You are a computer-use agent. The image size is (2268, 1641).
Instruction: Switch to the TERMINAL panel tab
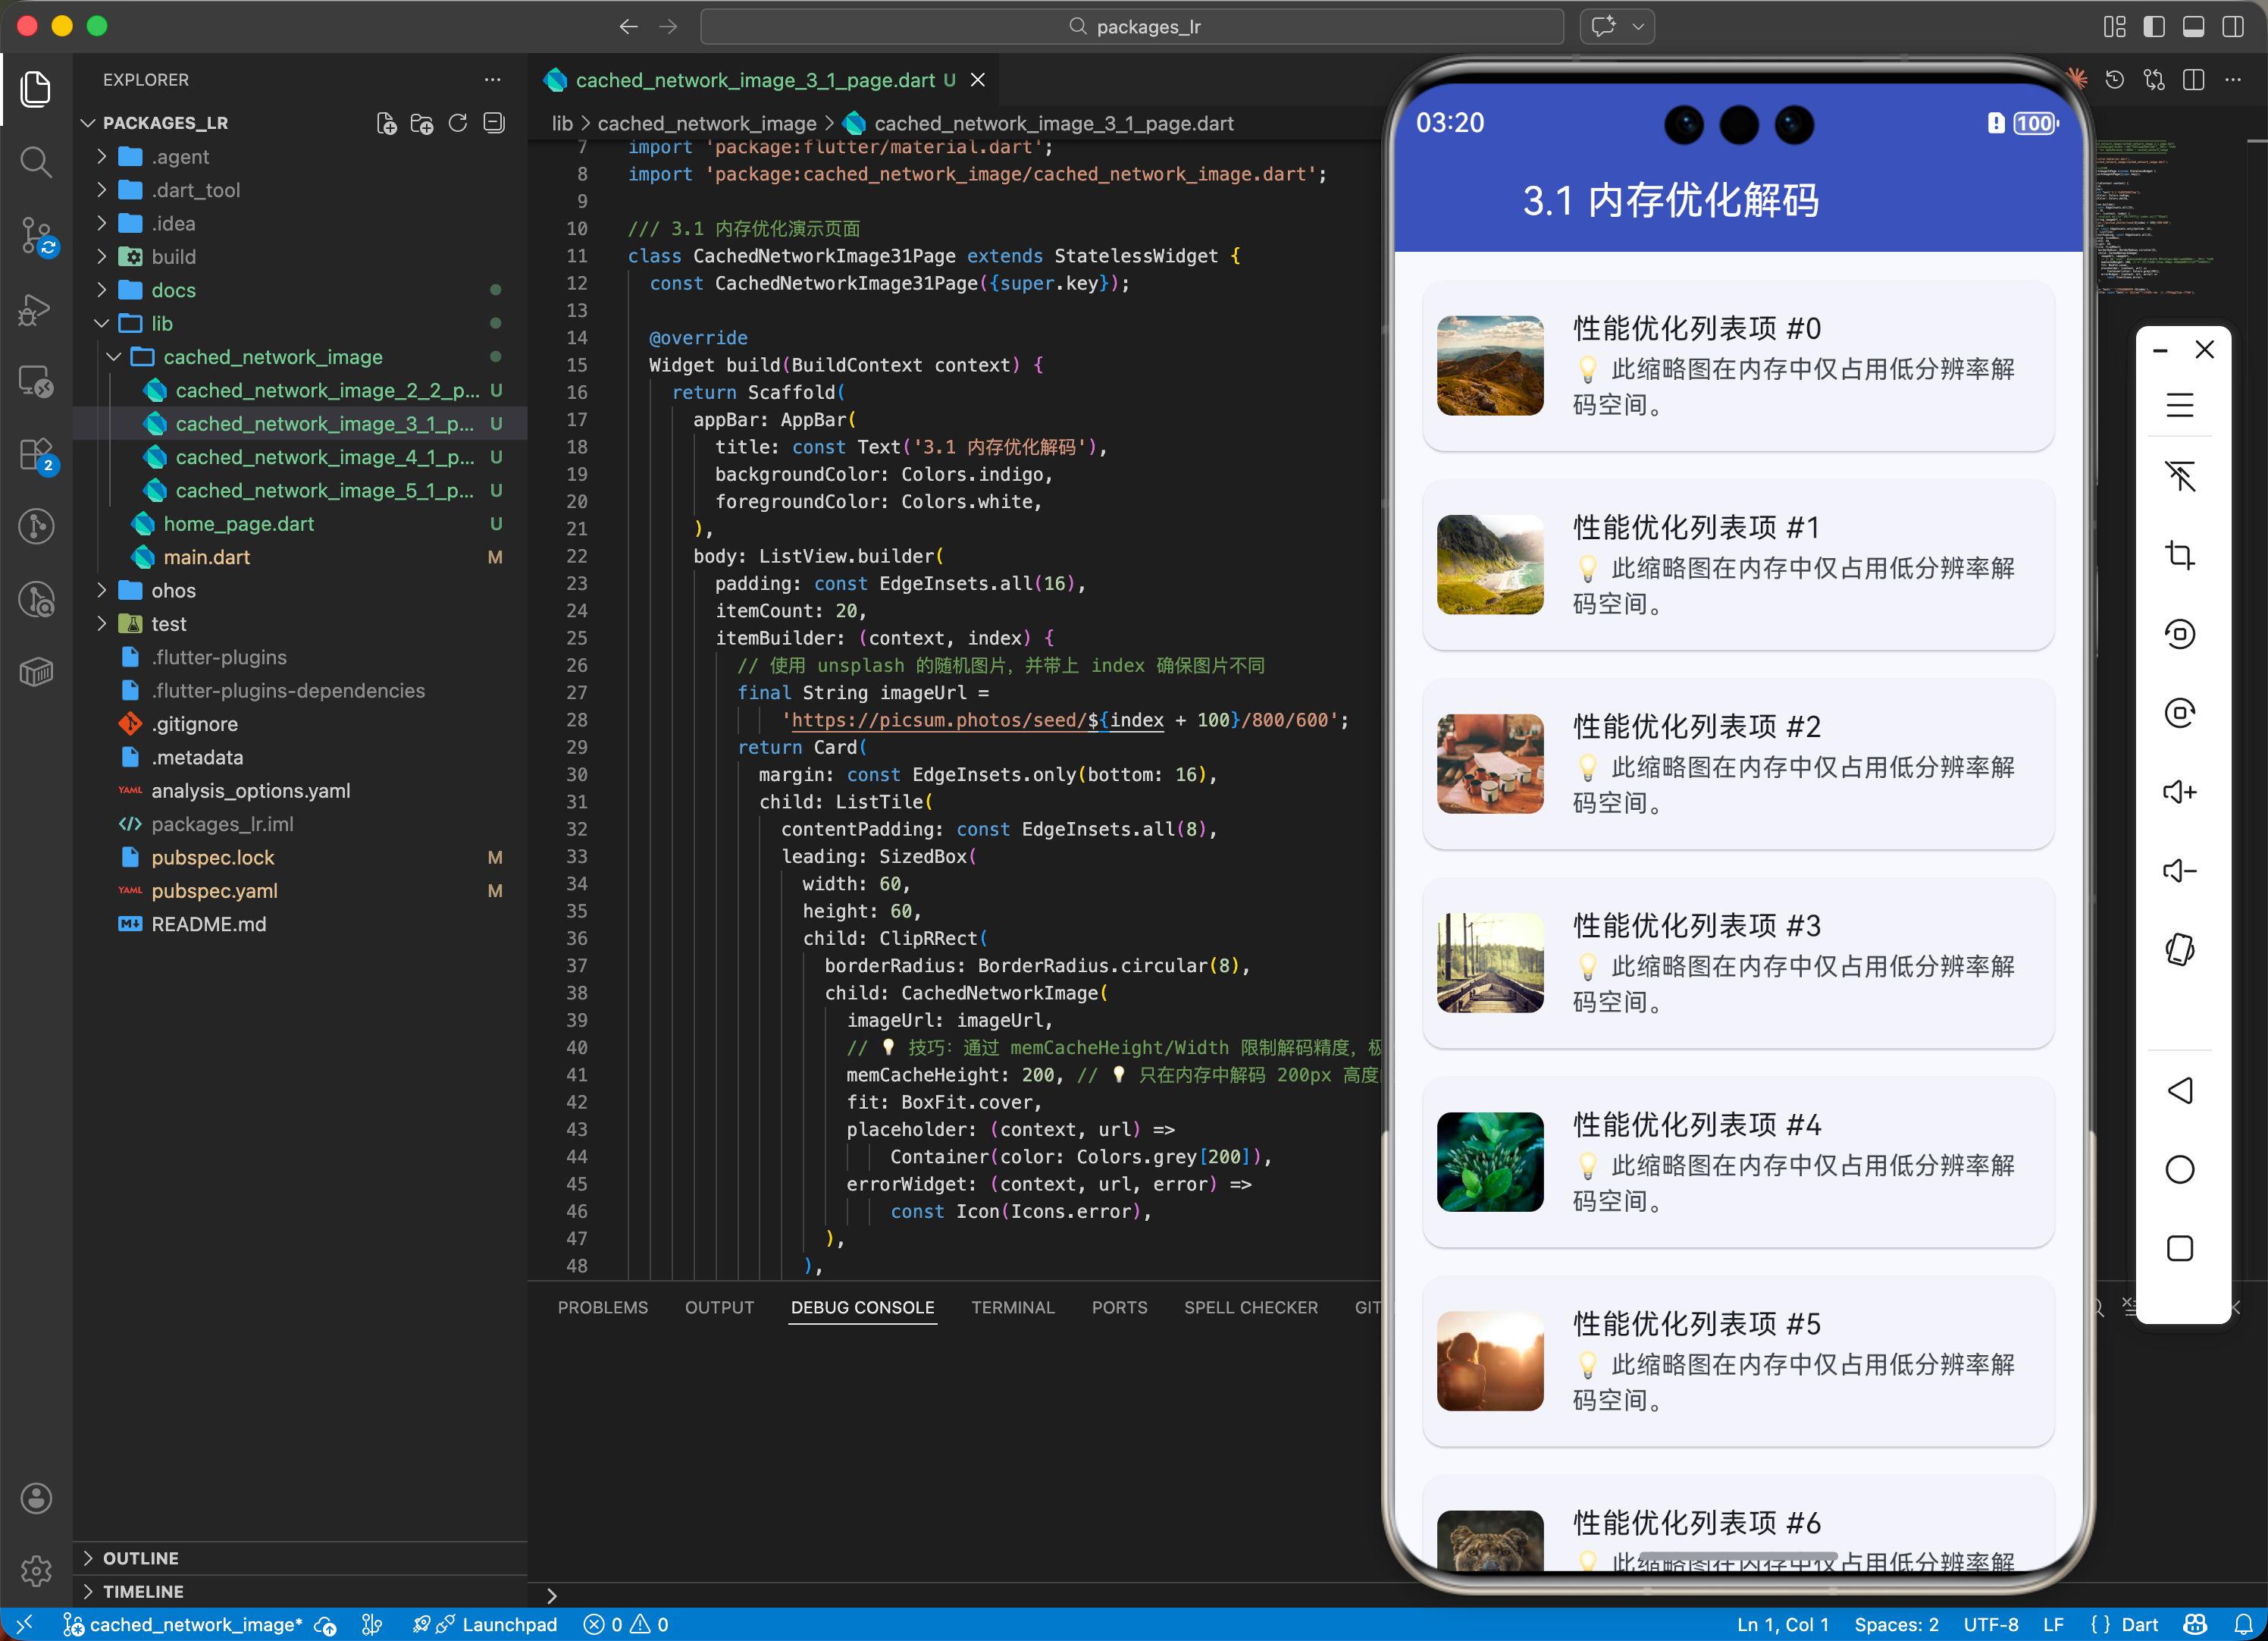(x=1012, y=1308)
